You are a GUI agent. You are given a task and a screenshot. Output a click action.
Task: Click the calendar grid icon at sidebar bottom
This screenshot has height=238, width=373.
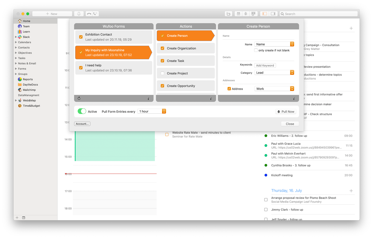point(24,218)
